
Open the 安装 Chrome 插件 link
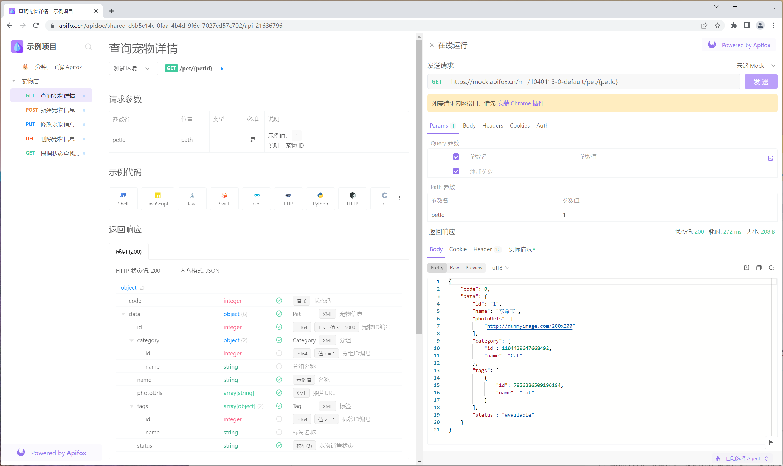[520, 103]
